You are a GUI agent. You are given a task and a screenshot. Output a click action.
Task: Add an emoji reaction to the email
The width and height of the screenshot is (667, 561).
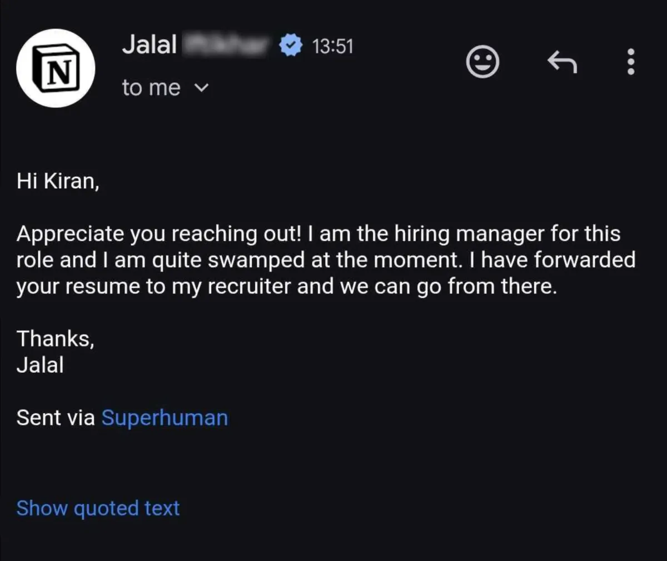(x=482, y=62)
